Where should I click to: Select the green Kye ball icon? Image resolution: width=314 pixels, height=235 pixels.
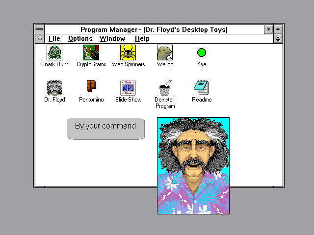202,52
